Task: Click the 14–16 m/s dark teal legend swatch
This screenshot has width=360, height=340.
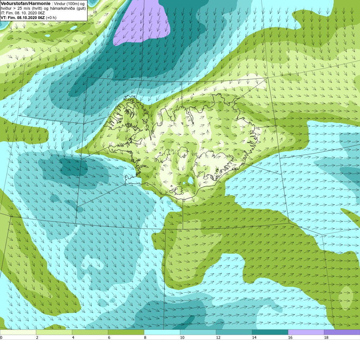Action: pos(270,332)
